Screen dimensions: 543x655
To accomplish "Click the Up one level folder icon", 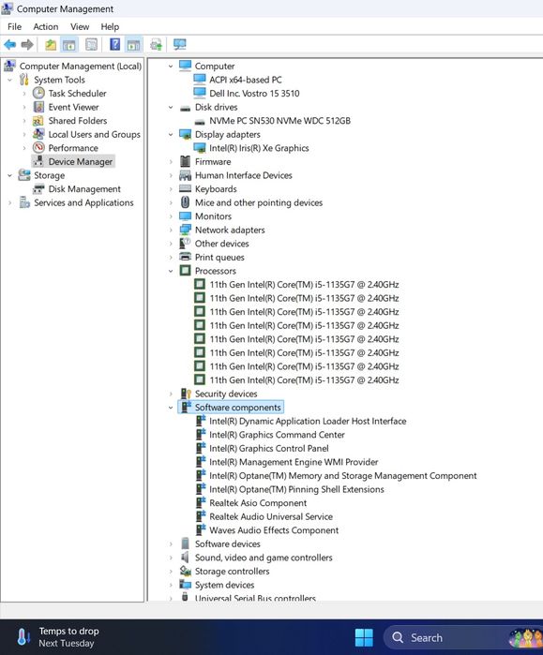I will [x=51, y=44].
